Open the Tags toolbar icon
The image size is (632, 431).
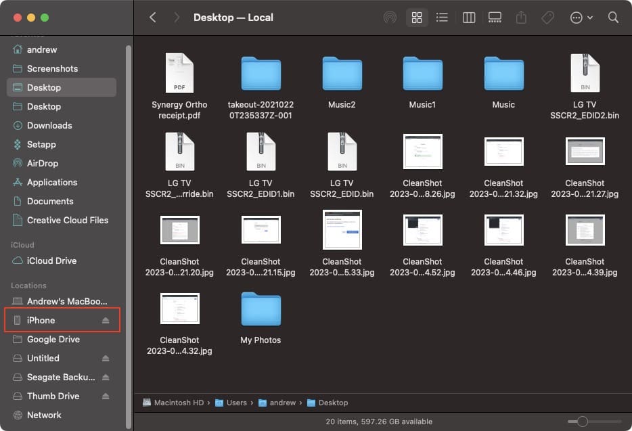tap(547, 18)
